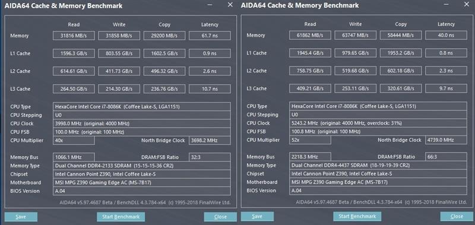Click the left window's Motherboard field
Image resolution: width=475 pixels, height=225 pixels.
click(x=142, y=183)
